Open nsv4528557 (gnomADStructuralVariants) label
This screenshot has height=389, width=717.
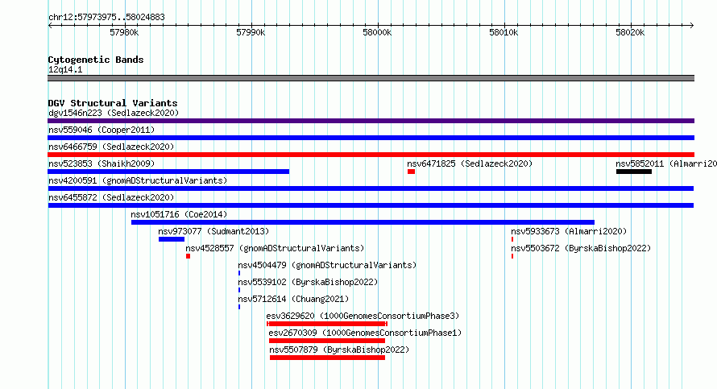tap(275, 248)
